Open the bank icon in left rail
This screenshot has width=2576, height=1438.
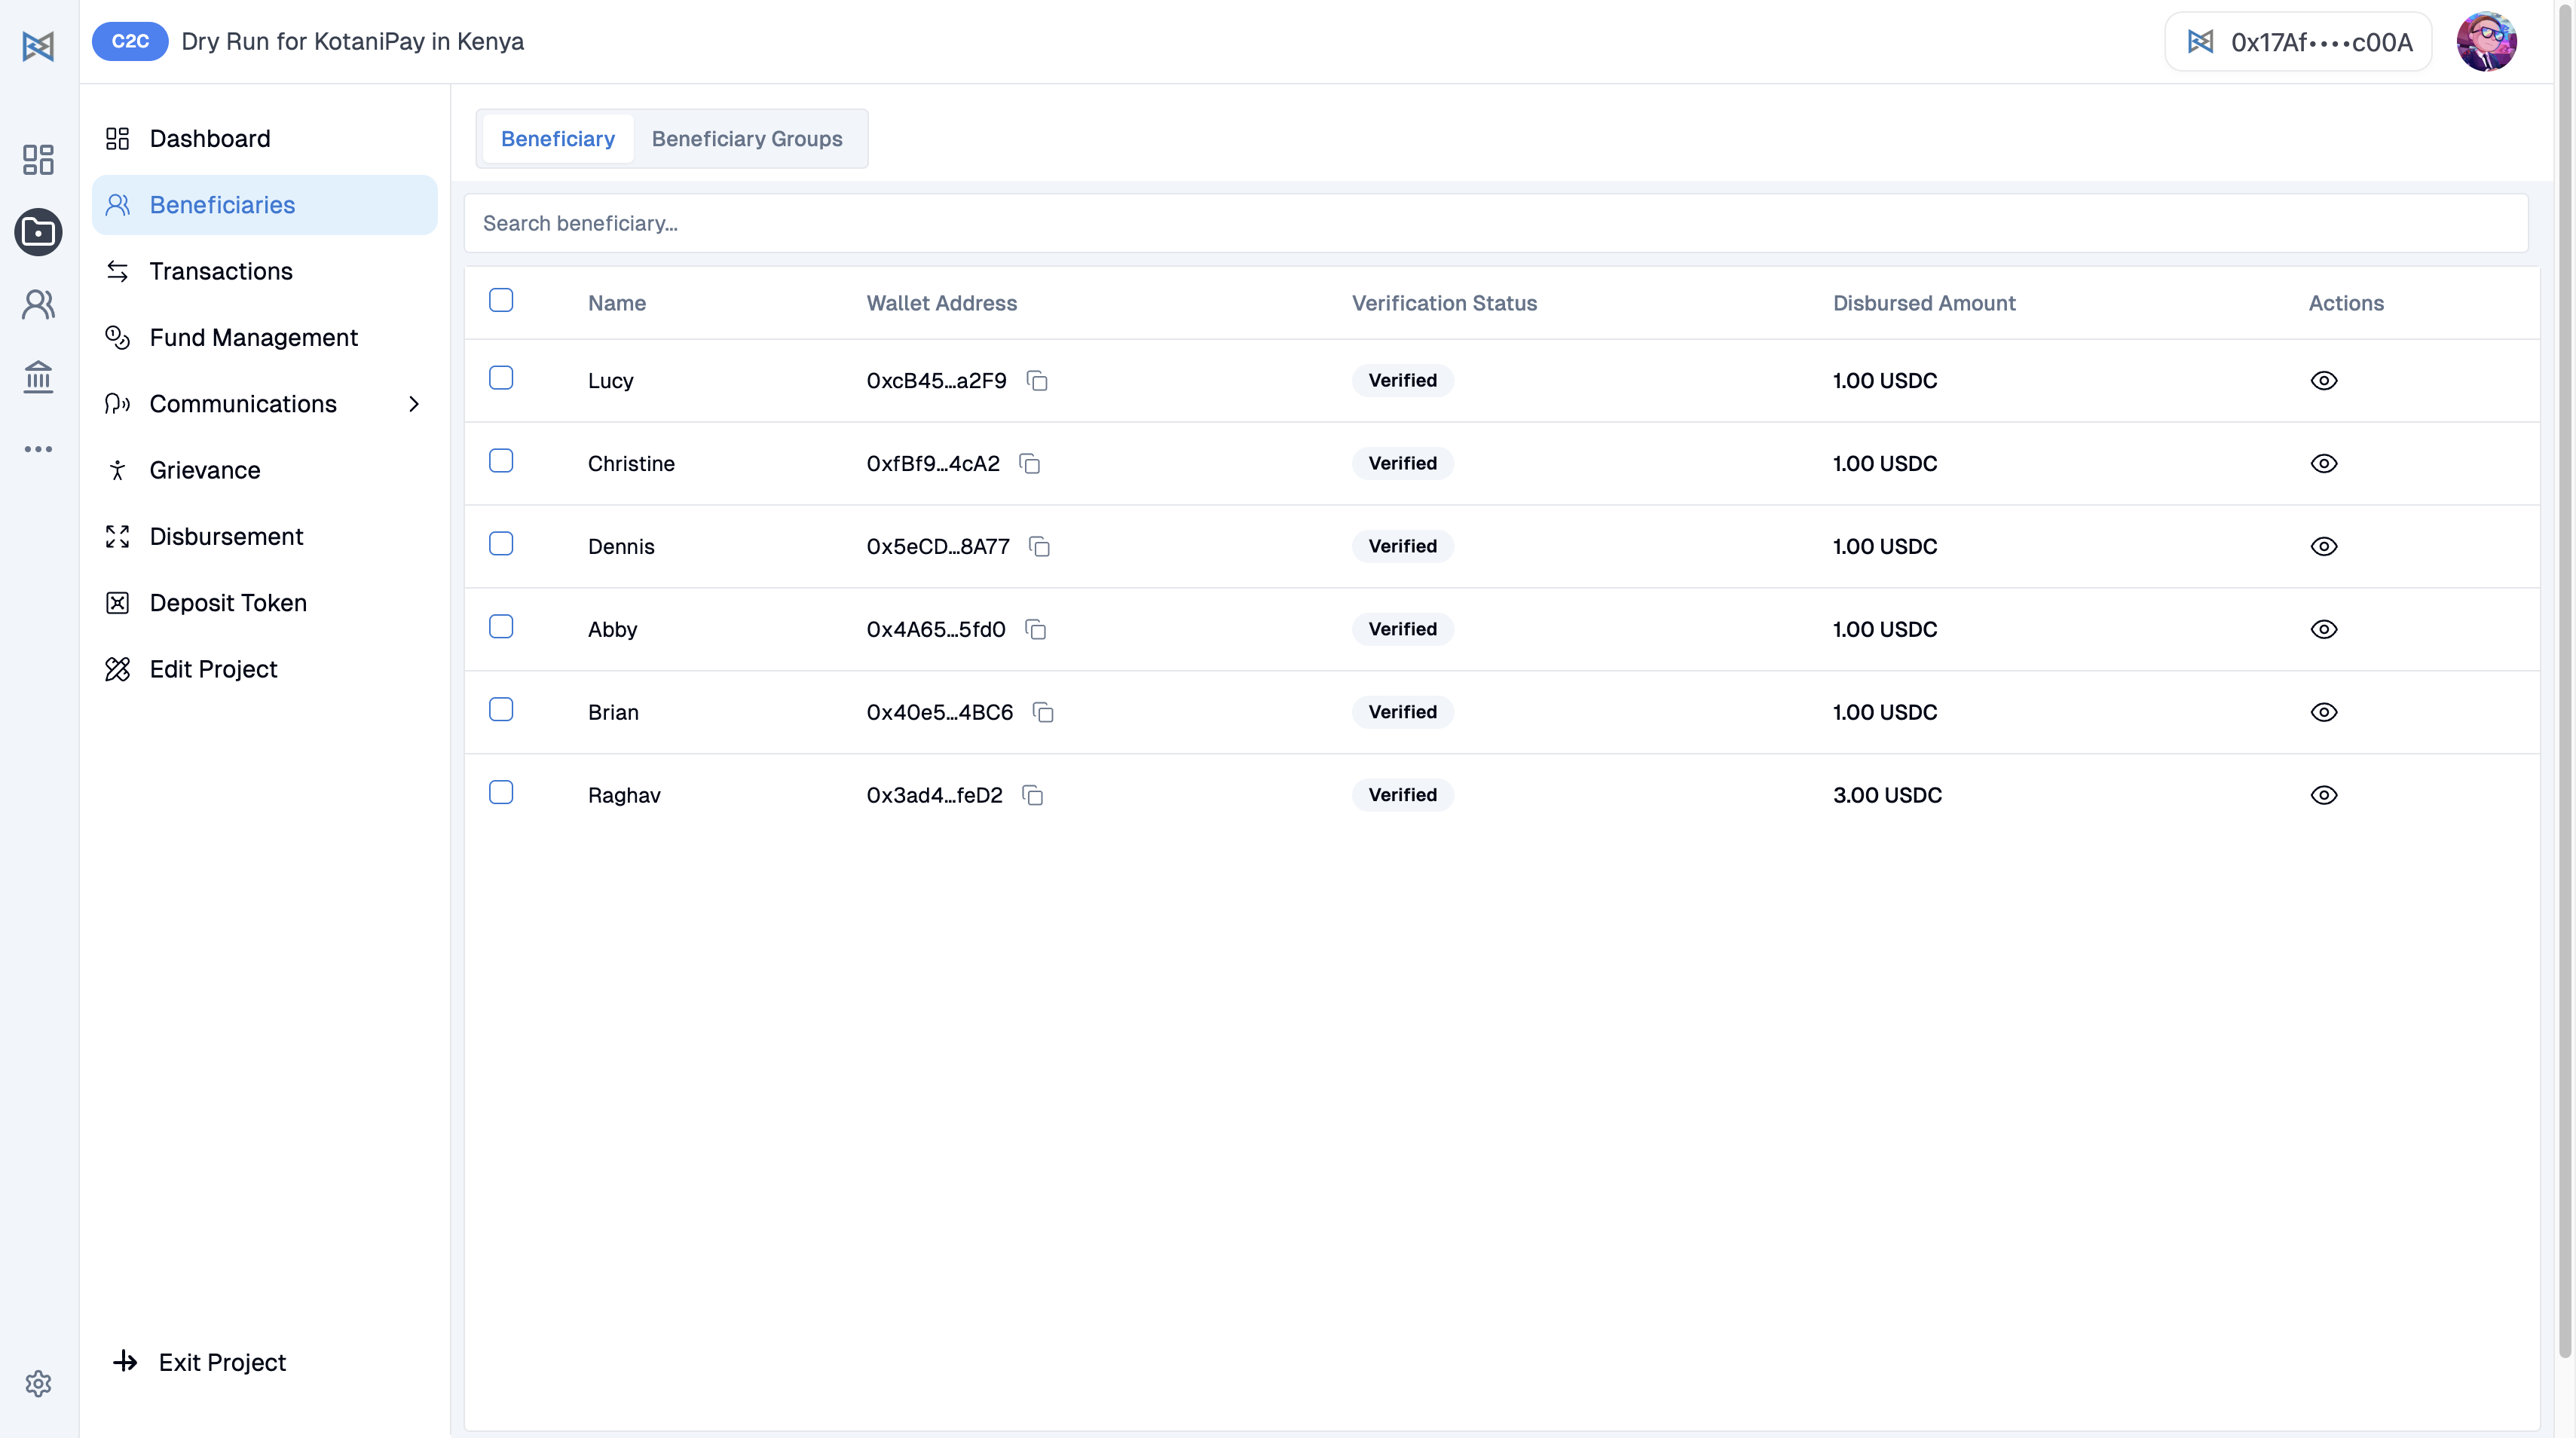(38, 377)
